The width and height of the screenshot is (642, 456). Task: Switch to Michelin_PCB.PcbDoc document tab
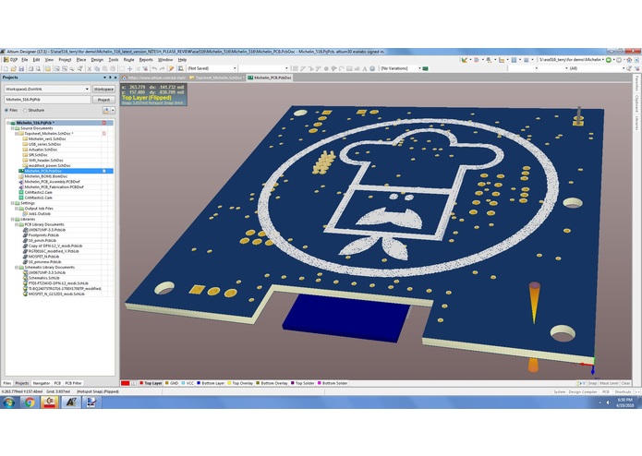(270, 78)
